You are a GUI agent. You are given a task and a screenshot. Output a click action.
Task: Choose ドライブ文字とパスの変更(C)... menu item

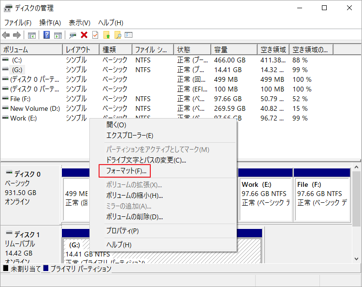pyautogui.click(x=163, y=160)
